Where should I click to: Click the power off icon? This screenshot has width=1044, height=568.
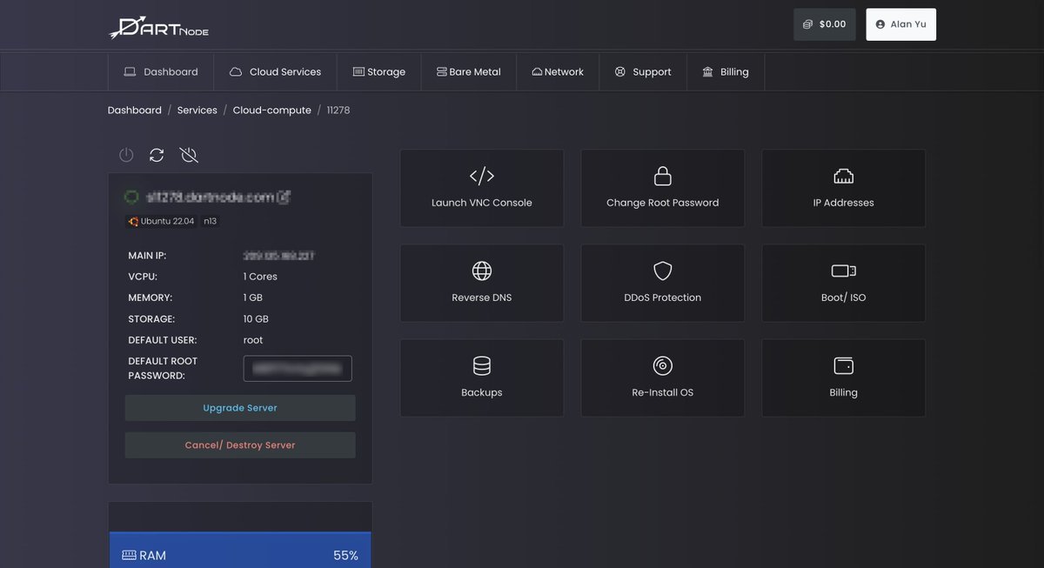click(x=189, y=155)
